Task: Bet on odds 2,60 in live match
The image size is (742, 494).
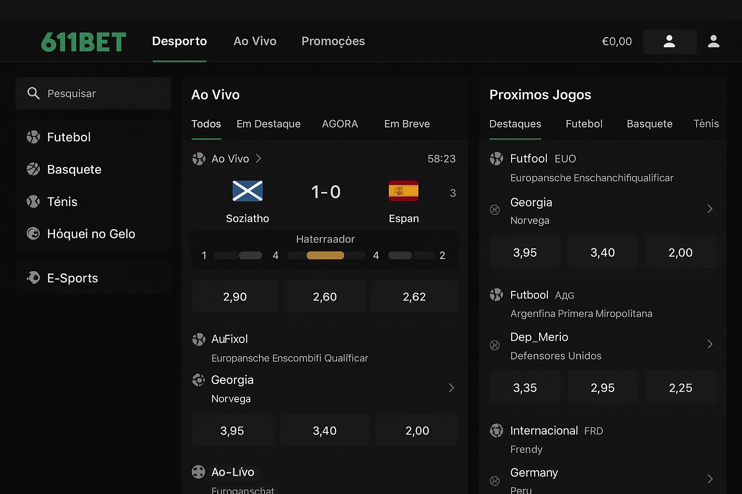Action: [325, 296]
